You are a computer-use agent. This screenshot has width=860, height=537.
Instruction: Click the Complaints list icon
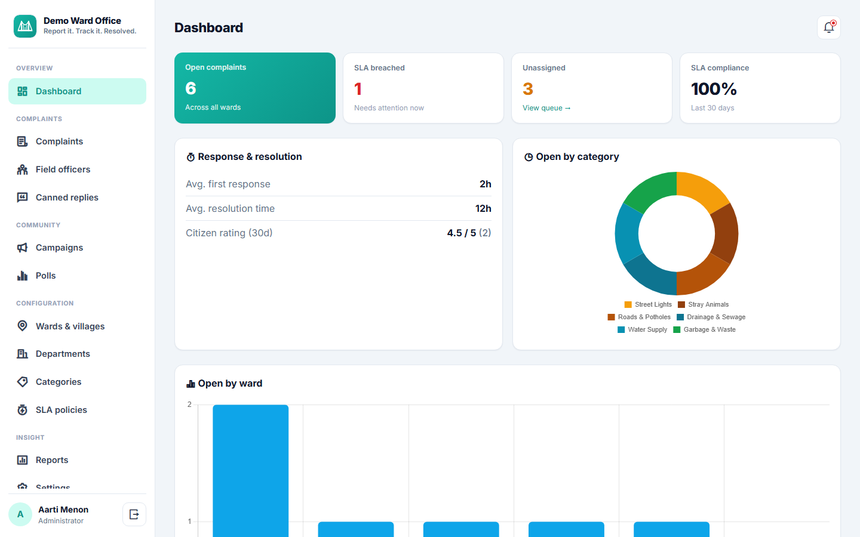click(23, 141)
